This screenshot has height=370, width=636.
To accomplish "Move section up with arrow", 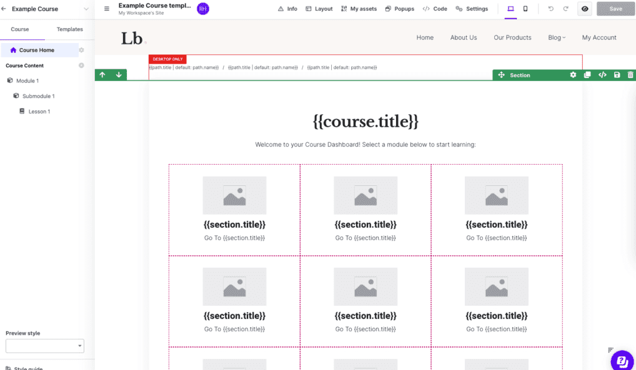I will pos(102,75).
